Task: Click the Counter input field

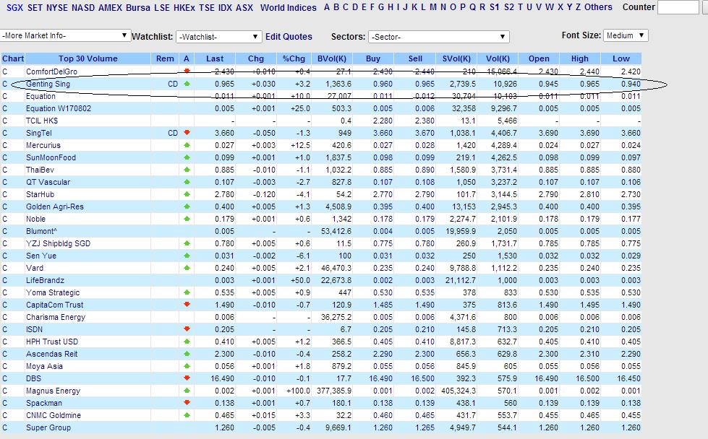Action: 678,7
